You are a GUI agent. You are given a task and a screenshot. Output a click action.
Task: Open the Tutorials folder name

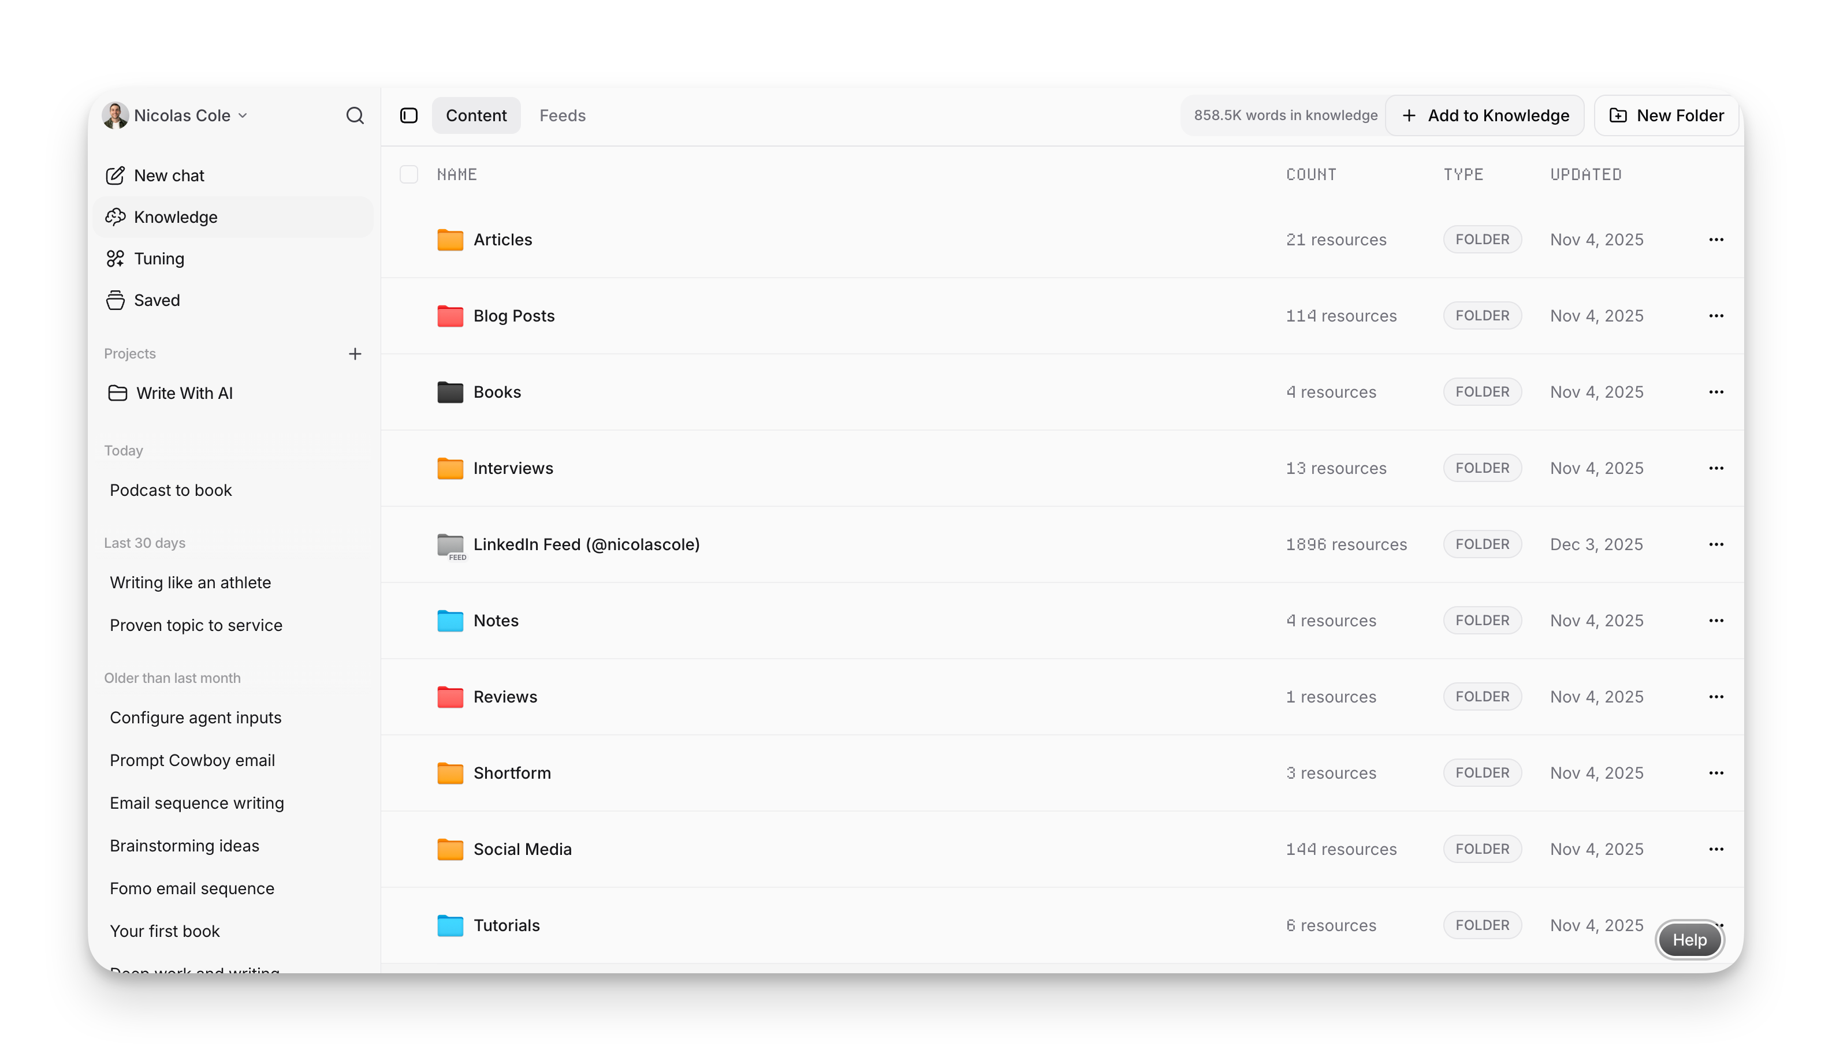tap(506, 926)
